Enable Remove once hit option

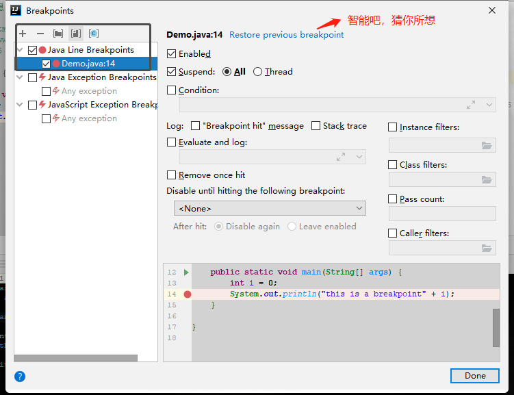172,175
